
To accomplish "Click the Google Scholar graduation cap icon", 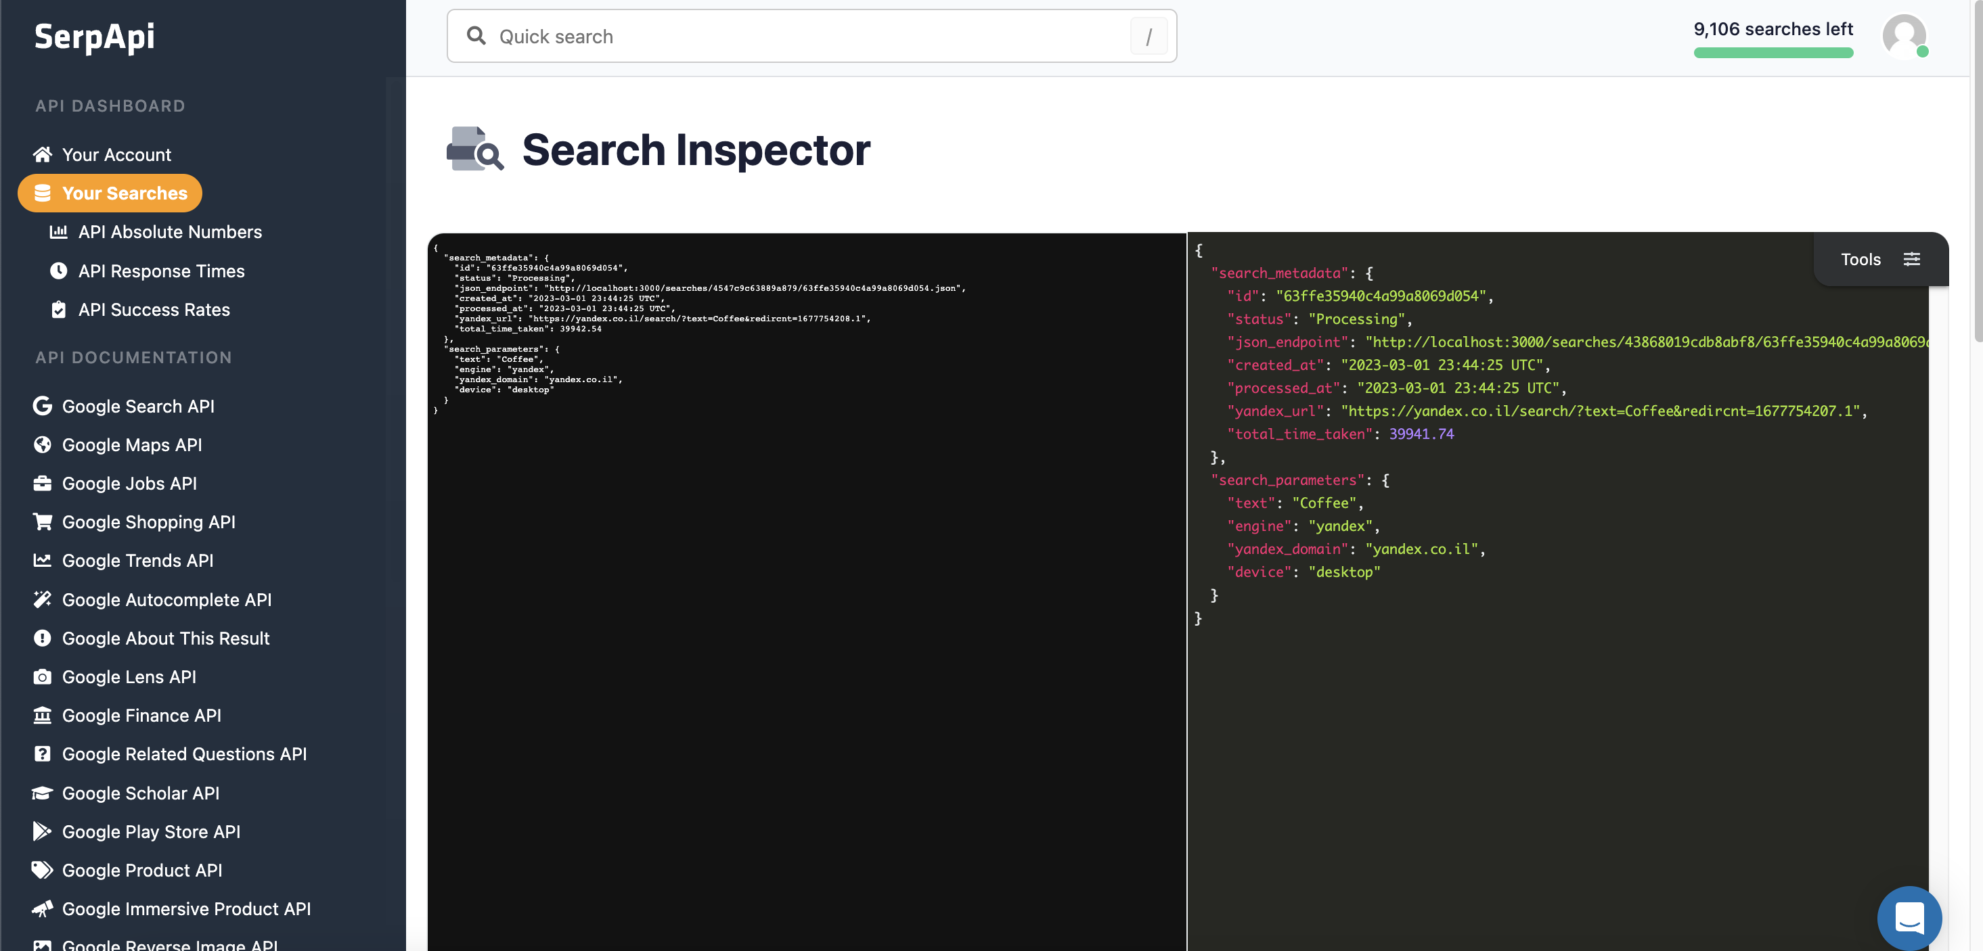I will tap(43, 793).
